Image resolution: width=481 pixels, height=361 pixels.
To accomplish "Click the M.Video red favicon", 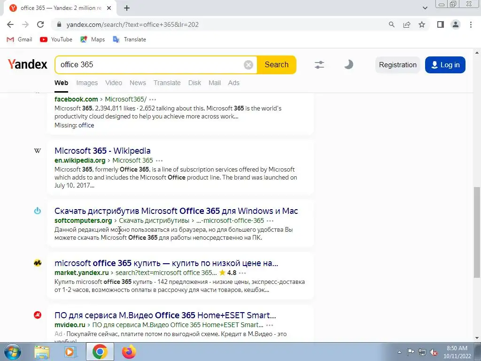I will [38, 315].
